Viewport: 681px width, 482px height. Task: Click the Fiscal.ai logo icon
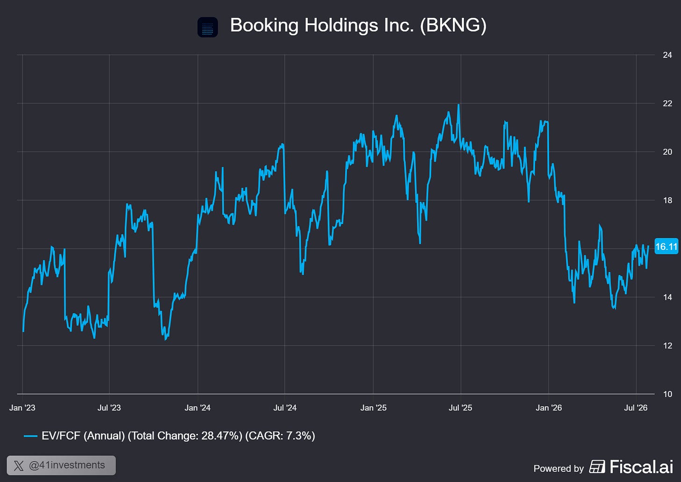597,467
